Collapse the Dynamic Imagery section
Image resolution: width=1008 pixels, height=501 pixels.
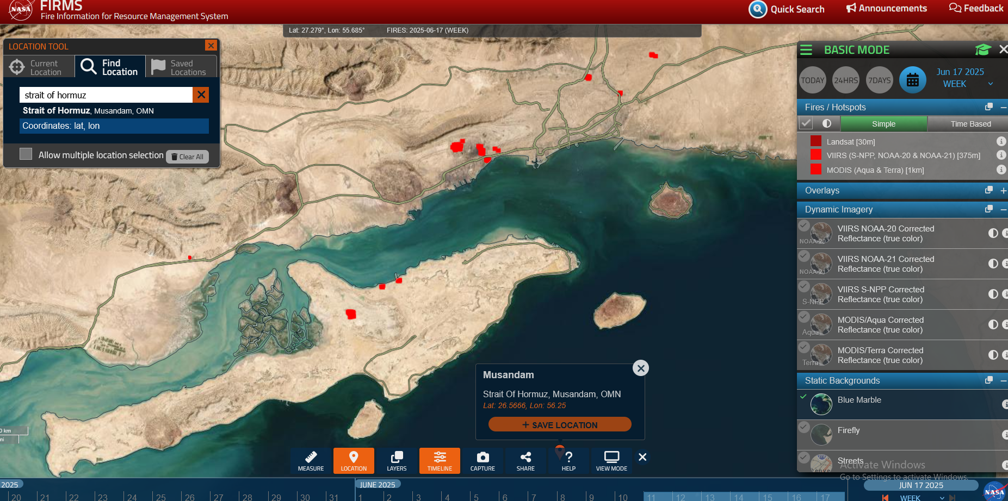tap(1004, 209)
